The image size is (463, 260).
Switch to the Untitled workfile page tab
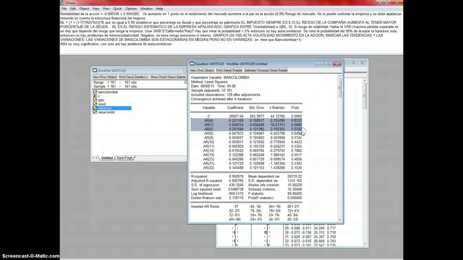107,158
